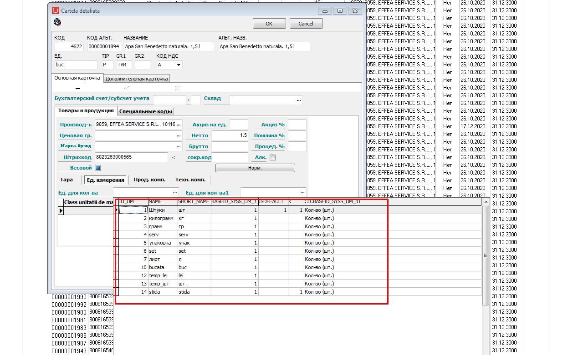Select the килограмм row in units list
The height and width of the screenshot is (355, 573).
tap(300, 218)
